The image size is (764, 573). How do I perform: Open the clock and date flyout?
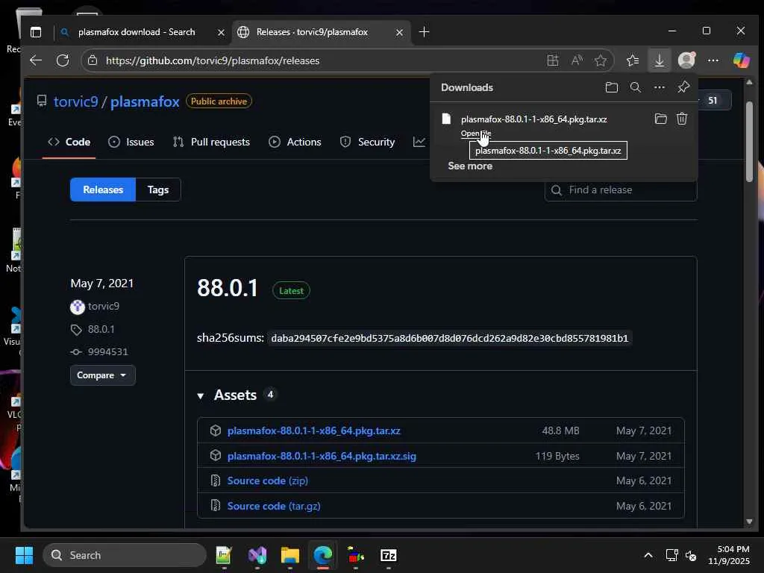(x=729, y=555)
